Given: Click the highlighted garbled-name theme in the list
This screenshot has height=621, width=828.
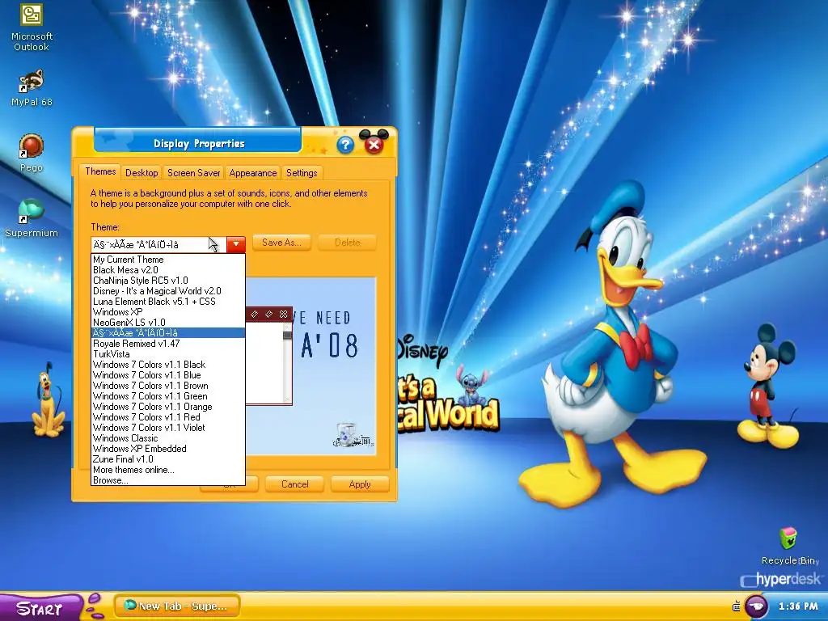Looking at the screenshot, I should click(x=168, y=333).
